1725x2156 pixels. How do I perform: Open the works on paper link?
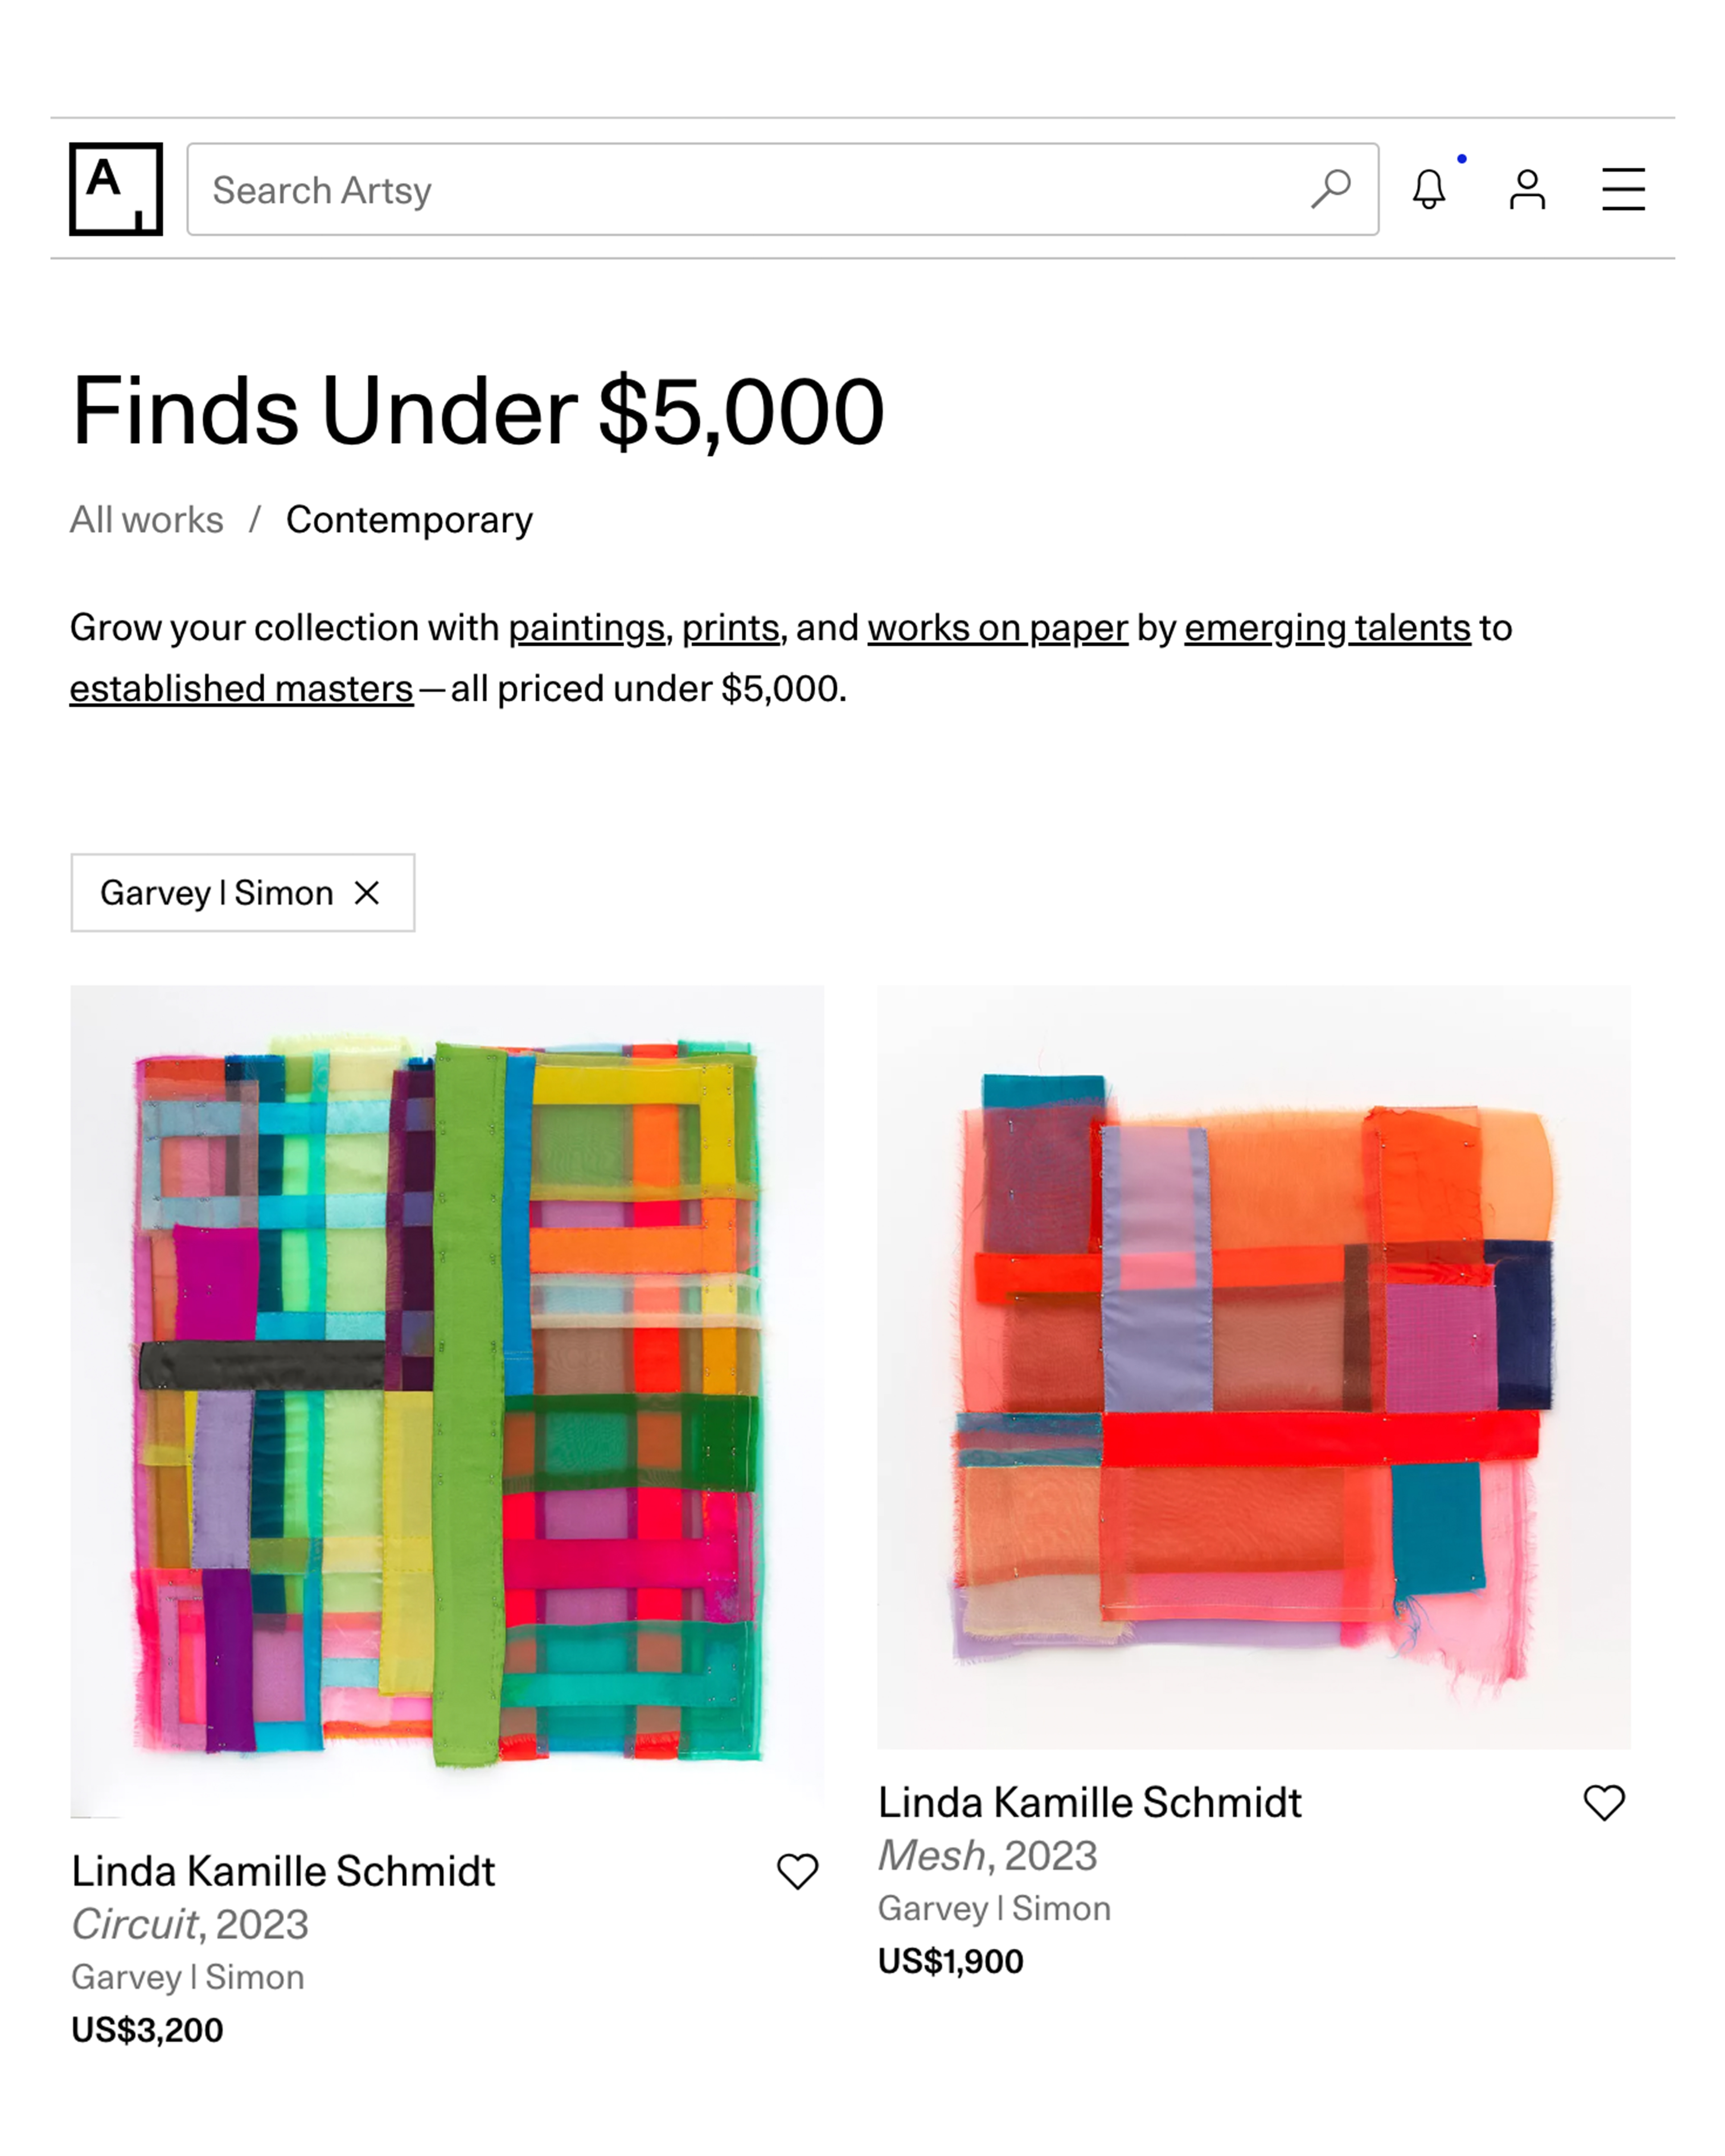pyautogui.click(x=997, y=628)
